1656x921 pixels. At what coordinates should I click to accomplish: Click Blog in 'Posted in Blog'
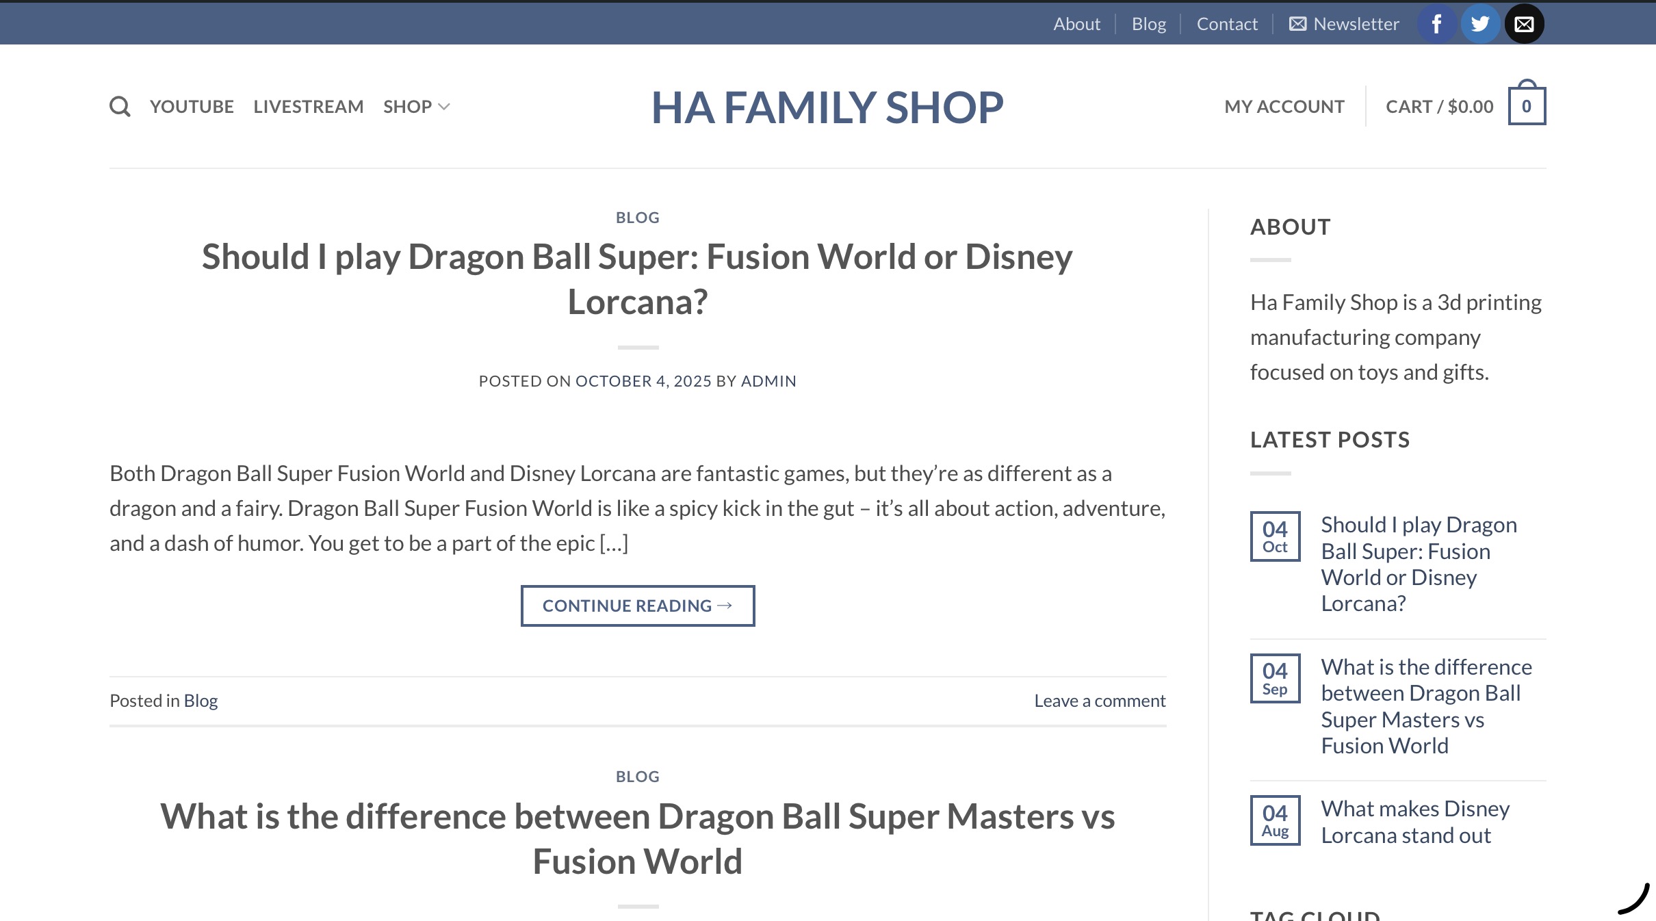(x=200, y=701)
